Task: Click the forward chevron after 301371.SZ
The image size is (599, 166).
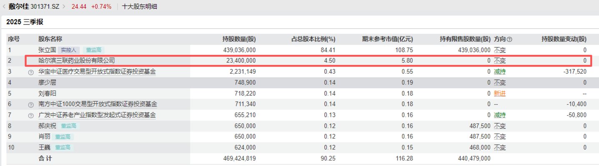Action: [64, 7]
